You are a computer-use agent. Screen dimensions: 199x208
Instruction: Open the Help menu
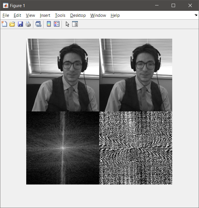point(115,15)
